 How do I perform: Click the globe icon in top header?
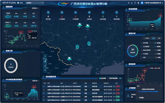tap(138, 3)
